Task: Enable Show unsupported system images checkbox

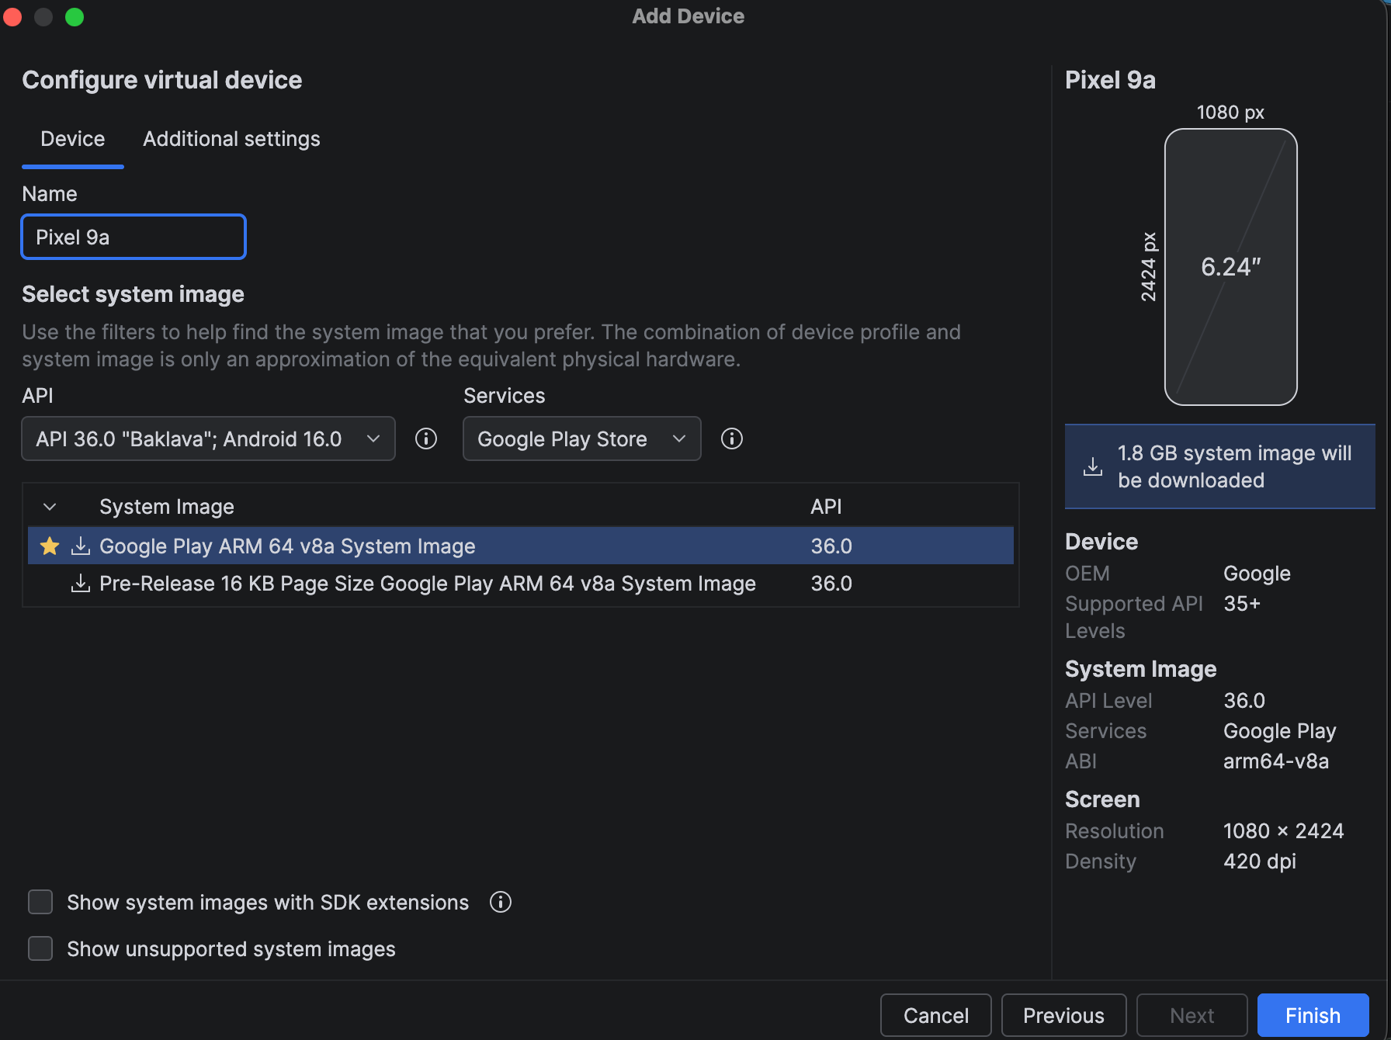Action: [40, 948]
